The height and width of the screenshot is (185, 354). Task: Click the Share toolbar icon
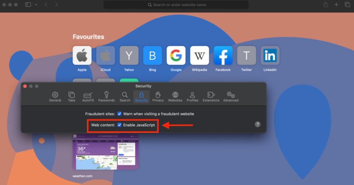coord(325,5)
